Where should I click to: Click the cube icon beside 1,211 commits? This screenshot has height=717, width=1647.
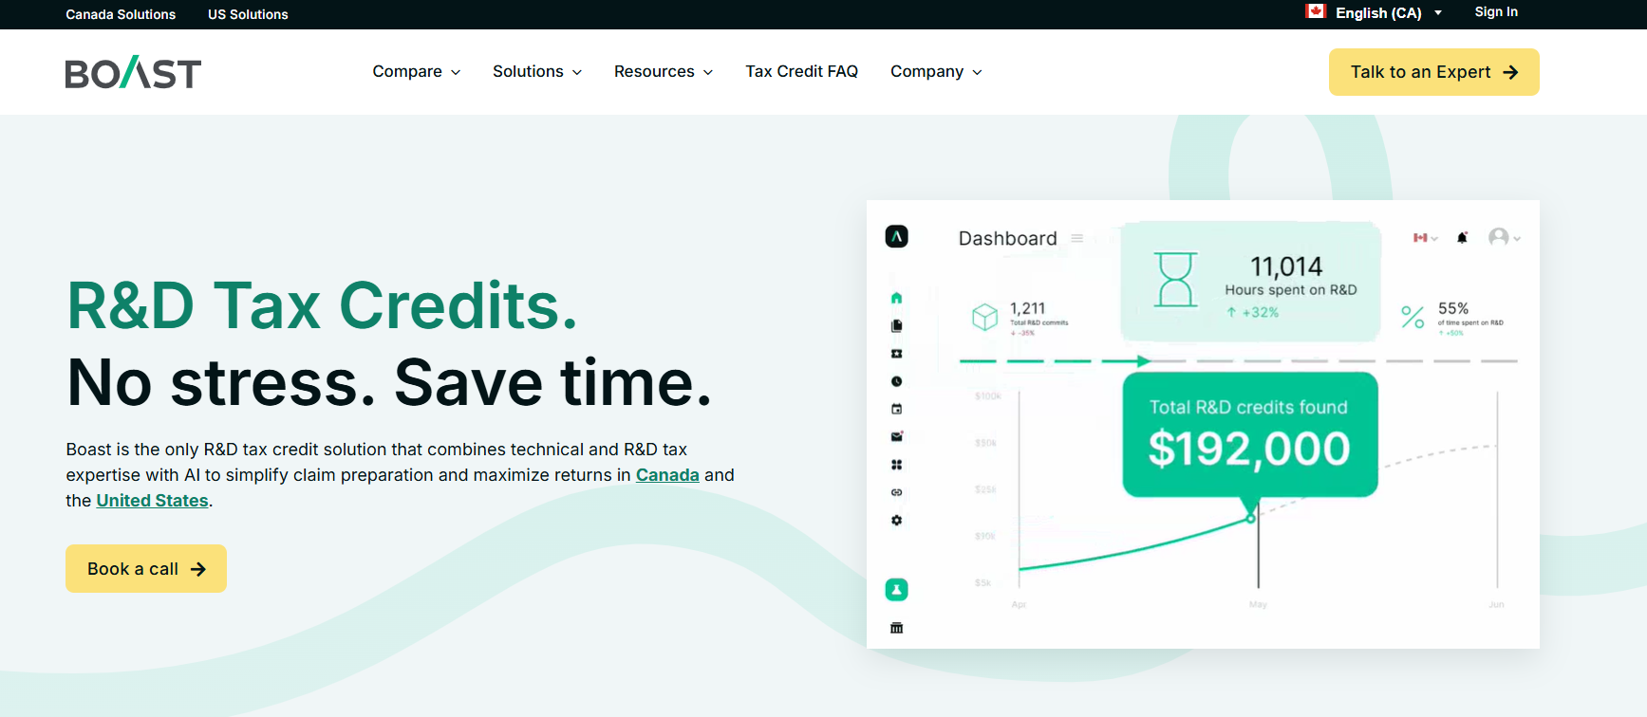(985, 317)
